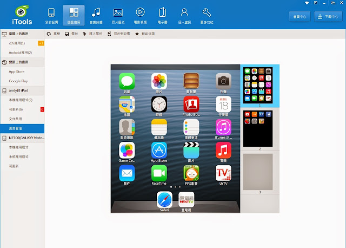
Task: Click the Calendar app icon showing 18
Action: 223,104
